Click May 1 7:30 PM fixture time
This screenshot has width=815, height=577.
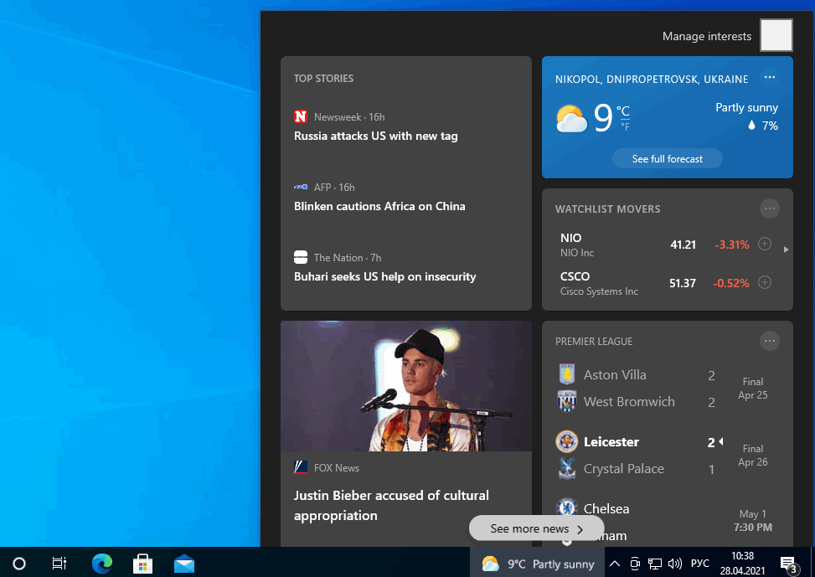click(x=753, y=520)
